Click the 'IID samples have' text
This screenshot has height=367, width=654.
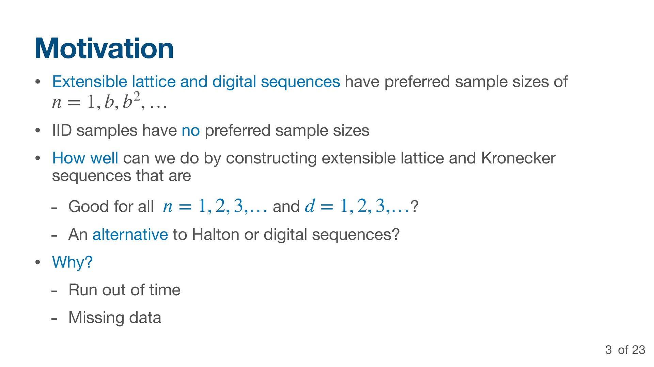click(x=114, y=131)
